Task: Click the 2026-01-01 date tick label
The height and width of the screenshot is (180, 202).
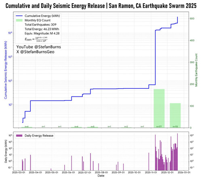Action: point(184,173)
